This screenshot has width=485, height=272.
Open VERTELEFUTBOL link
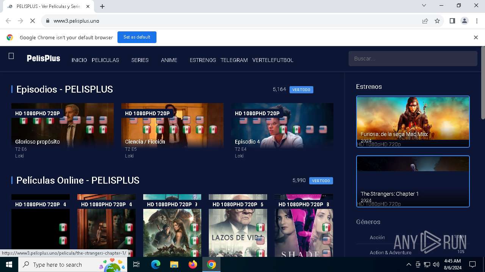click(x=273, y=60)
